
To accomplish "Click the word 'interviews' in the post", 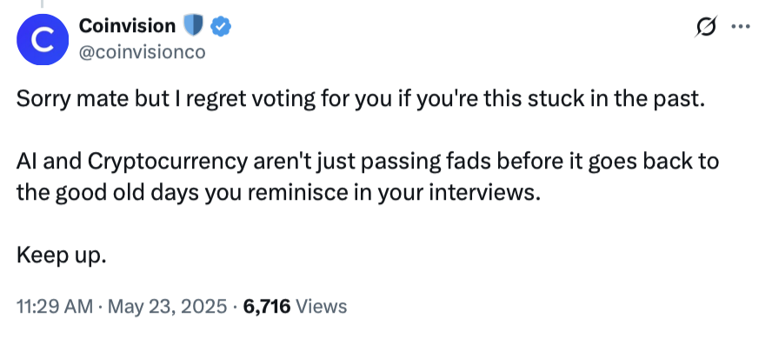I will [x=482, y=193].
